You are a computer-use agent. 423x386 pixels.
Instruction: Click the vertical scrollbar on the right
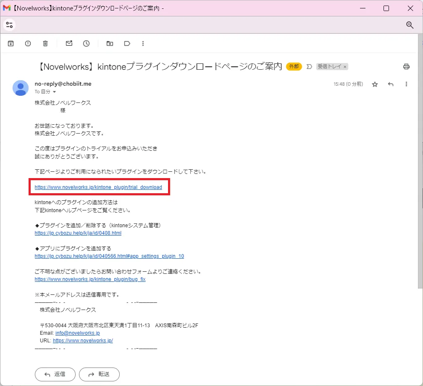click(420, 162)
